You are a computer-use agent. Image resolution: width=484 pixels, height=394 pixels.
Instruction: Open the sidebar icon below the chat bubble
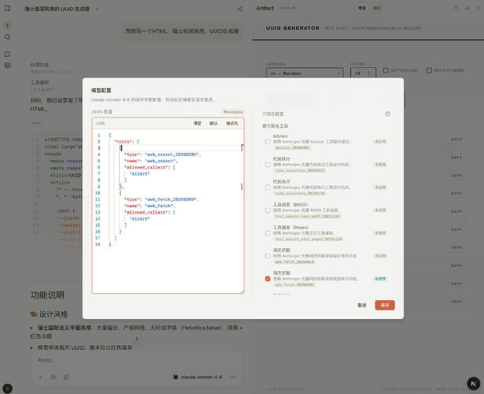(7, 65)
